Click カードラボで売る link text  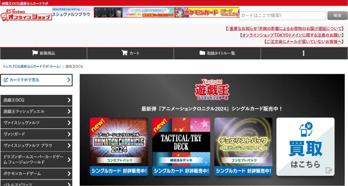[24, 80]
